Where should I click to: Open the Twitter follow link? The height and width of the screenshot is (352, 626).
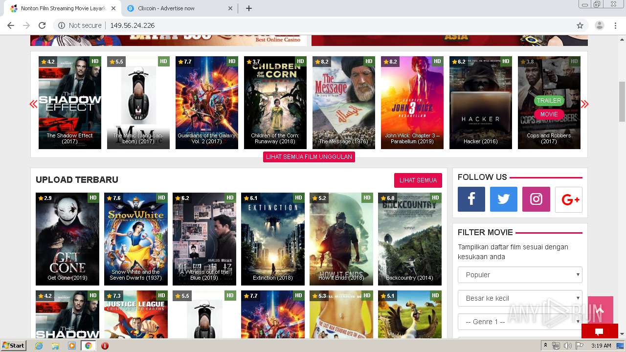click(x=504, y=199)
